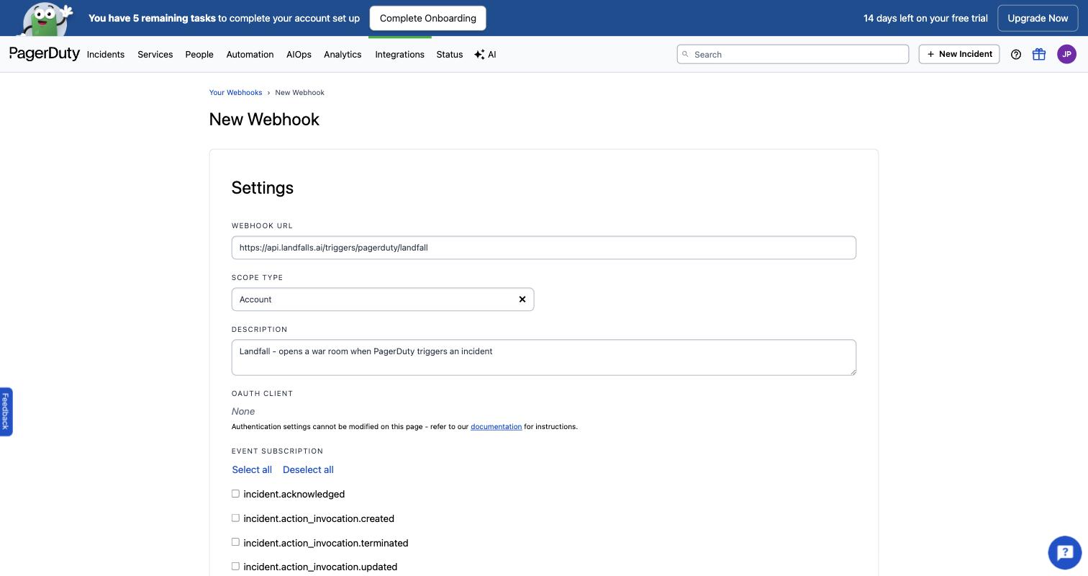This screenshot has width=1088, height=576.
Task: Focus the top Search box
Action: (793, 54)
